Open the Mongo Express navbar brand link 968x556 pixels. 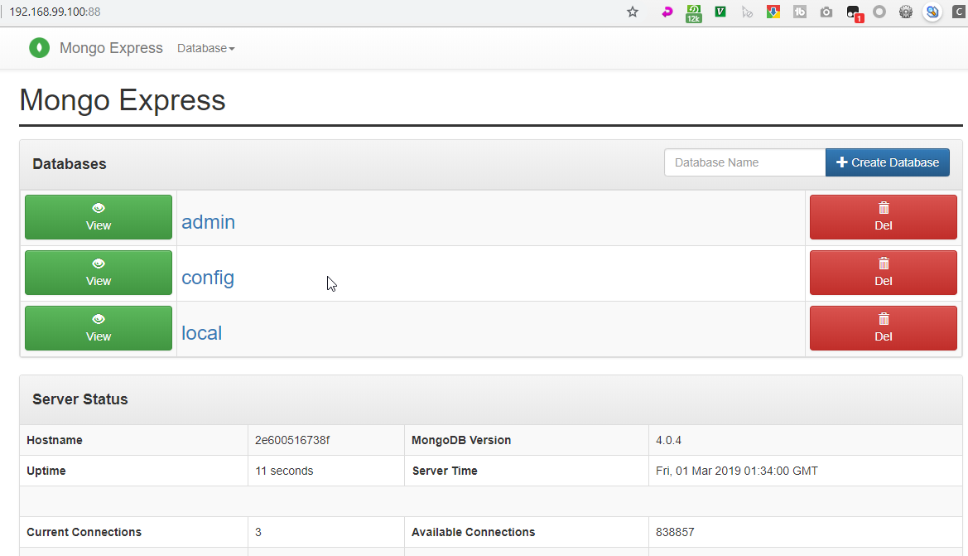click(x=111, y=48)
